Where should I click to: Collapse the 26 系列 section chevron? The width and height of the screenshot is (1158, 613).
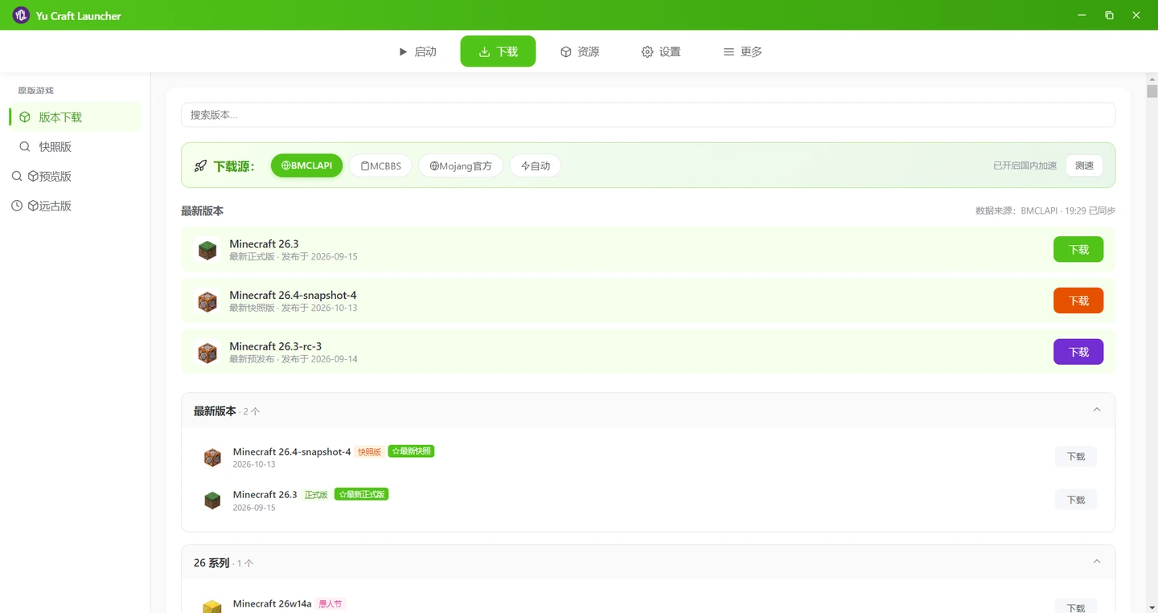1097,562
